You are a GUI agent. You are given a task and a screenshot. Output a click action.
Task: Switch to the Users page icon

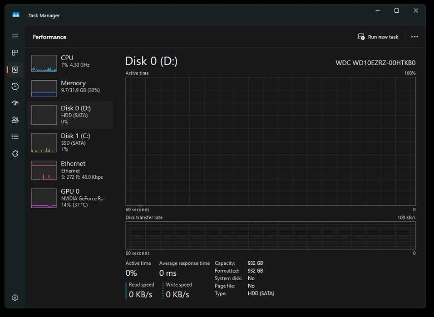tap(15, 120)
